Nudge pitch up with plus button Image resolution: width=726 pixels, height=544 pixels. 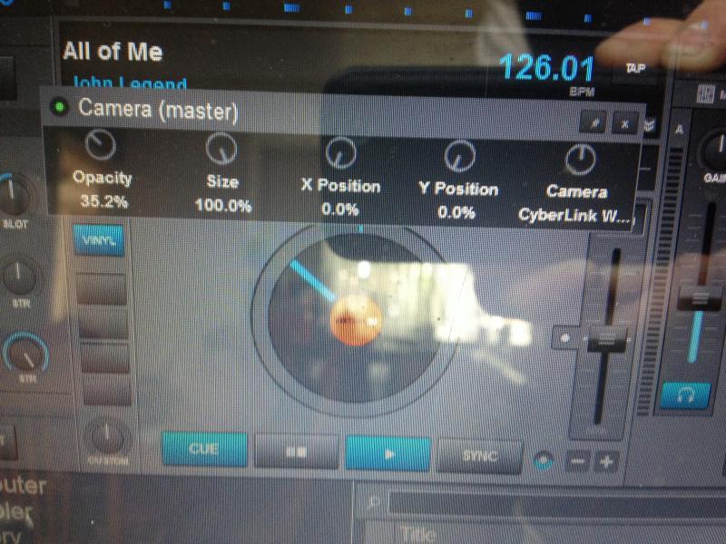[607, 461]
